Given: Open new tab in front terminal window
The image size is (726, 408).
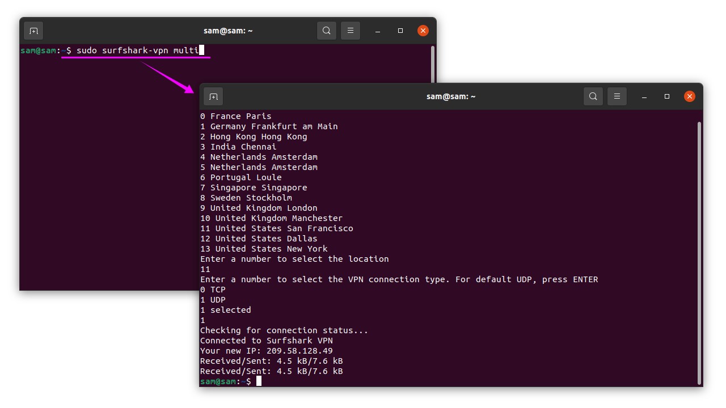Looking at the screenshot, I should (213, 96).
